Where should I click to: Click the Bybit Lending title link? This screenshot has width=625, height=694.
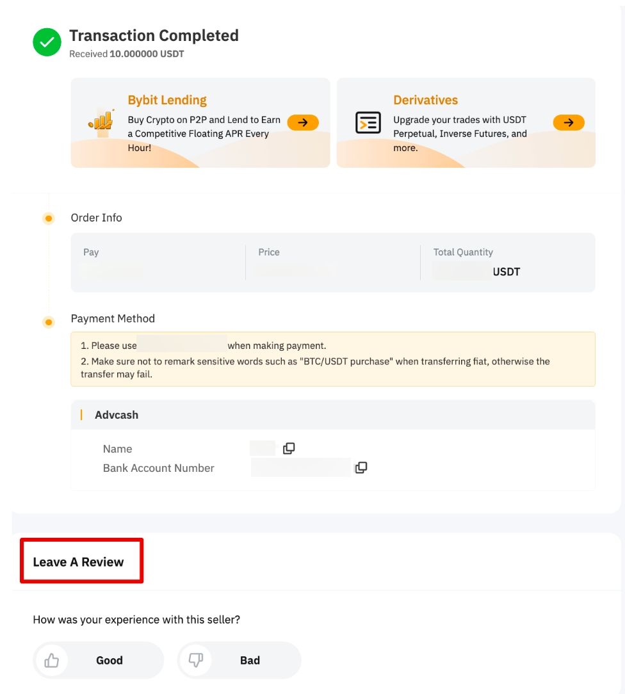167,100
